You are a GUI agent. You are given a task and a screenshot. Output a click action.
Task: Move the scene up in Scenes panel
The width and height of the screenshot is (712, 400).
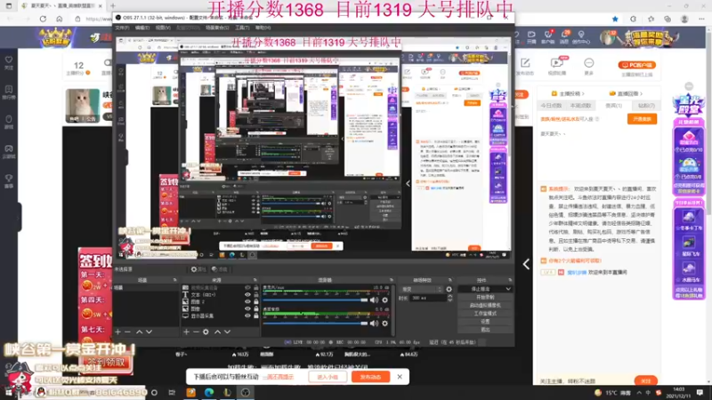coord(140,332)
